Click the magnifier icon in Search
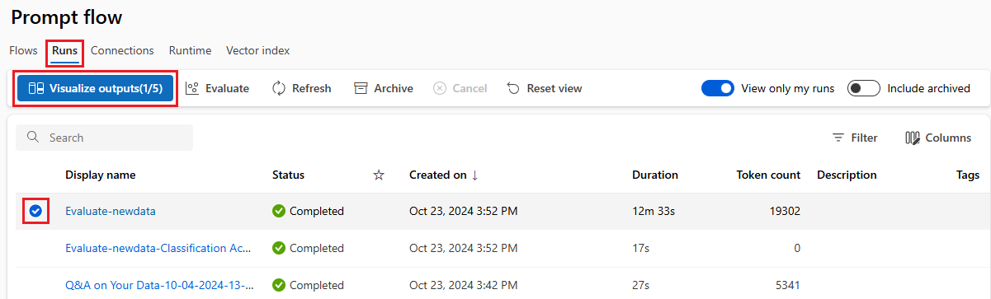The height and width of the screenshot is (299, 991). point(33,138)
